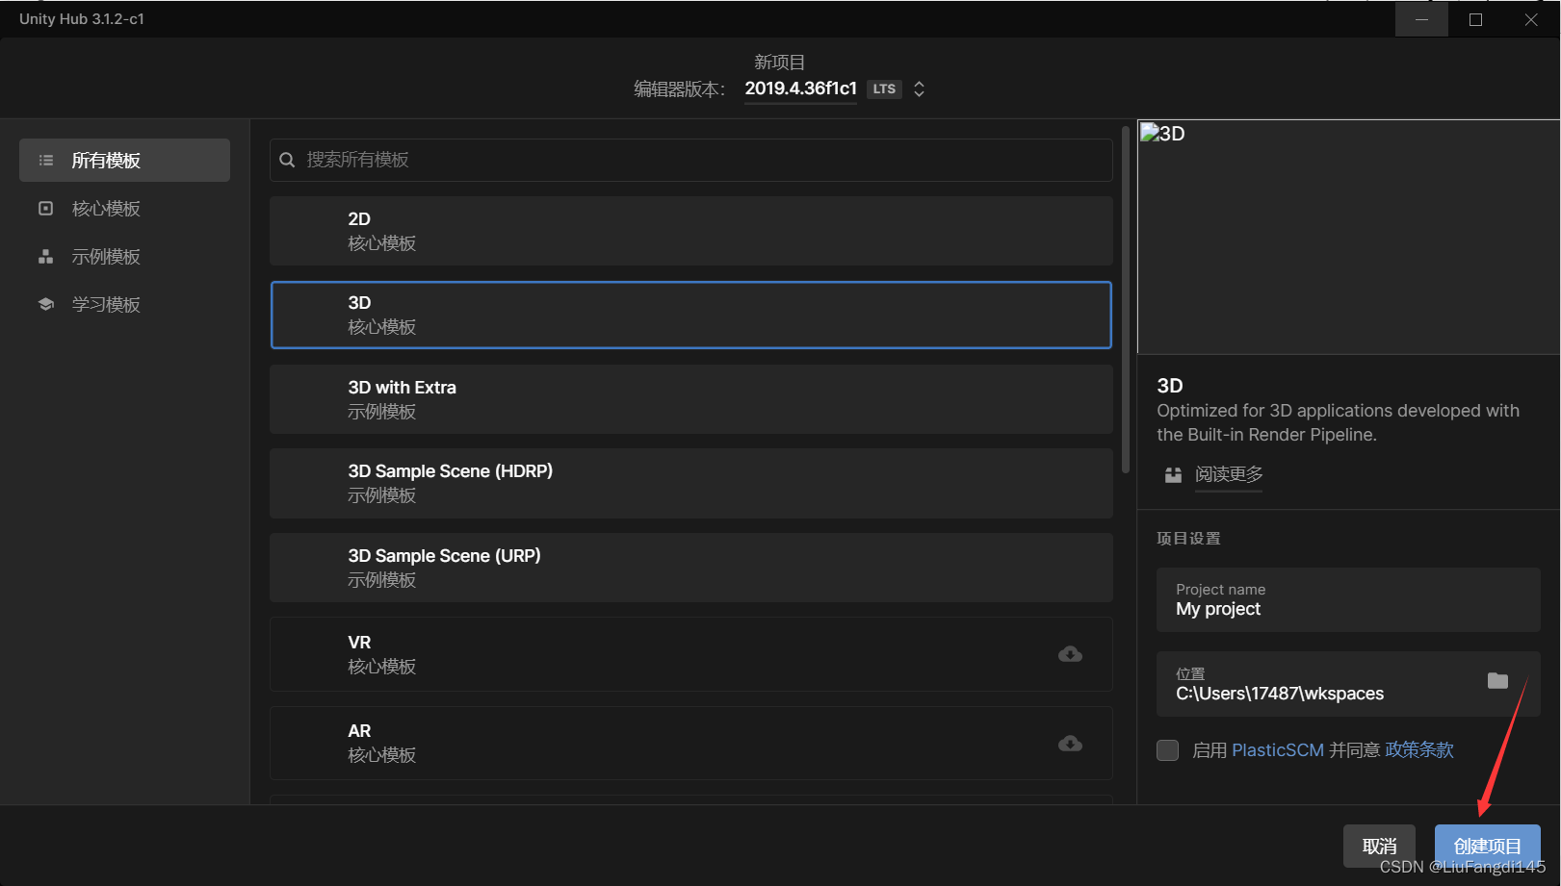Click editor version 2019.4.36f1c1

tap(800, 89)
